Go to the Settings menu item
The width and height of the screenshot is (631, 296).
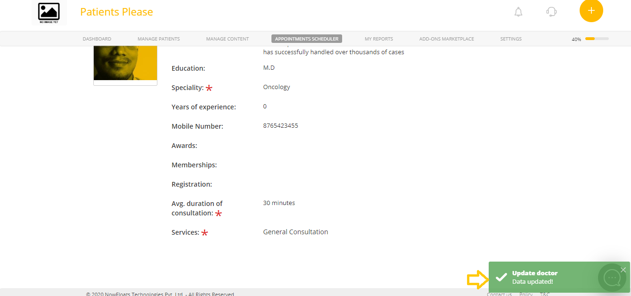point(511,39)
